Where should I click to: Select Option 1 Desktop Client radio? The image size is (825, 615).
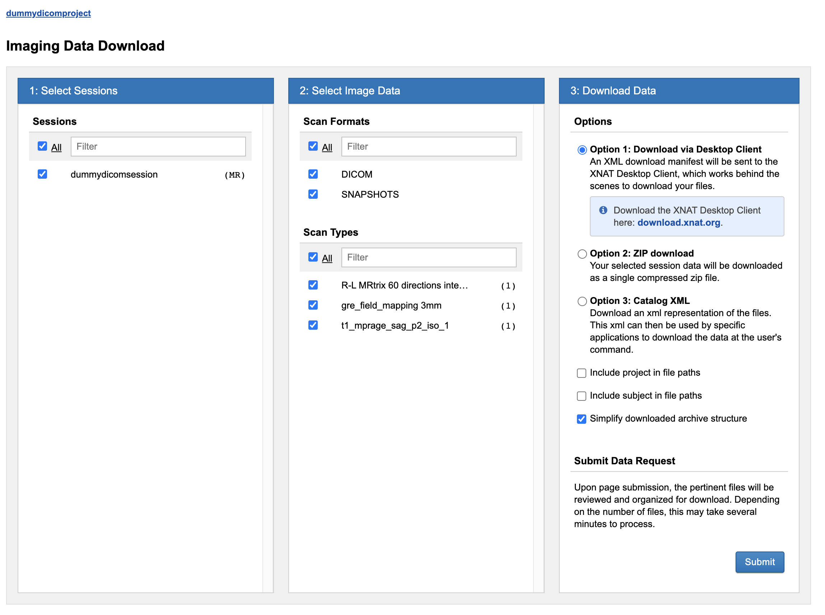click(x=582, y=150)
